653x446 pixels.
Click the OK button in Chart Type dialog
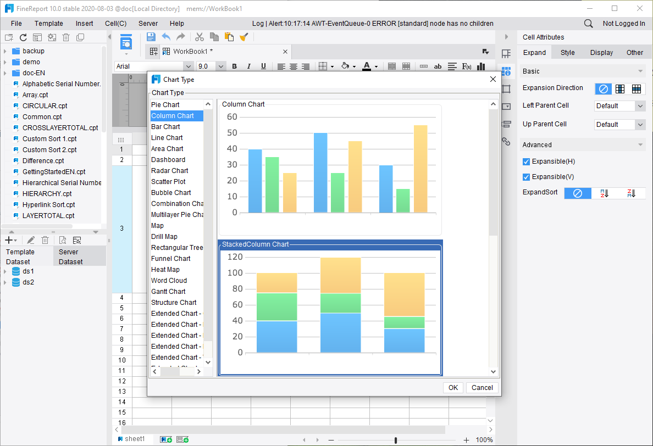point(453,387)
